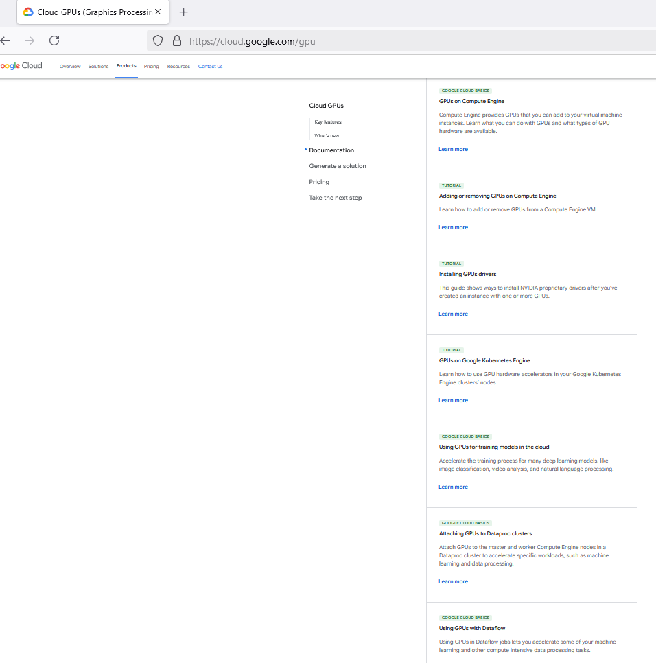Open the Solutions nav menu

coord(98,67)
